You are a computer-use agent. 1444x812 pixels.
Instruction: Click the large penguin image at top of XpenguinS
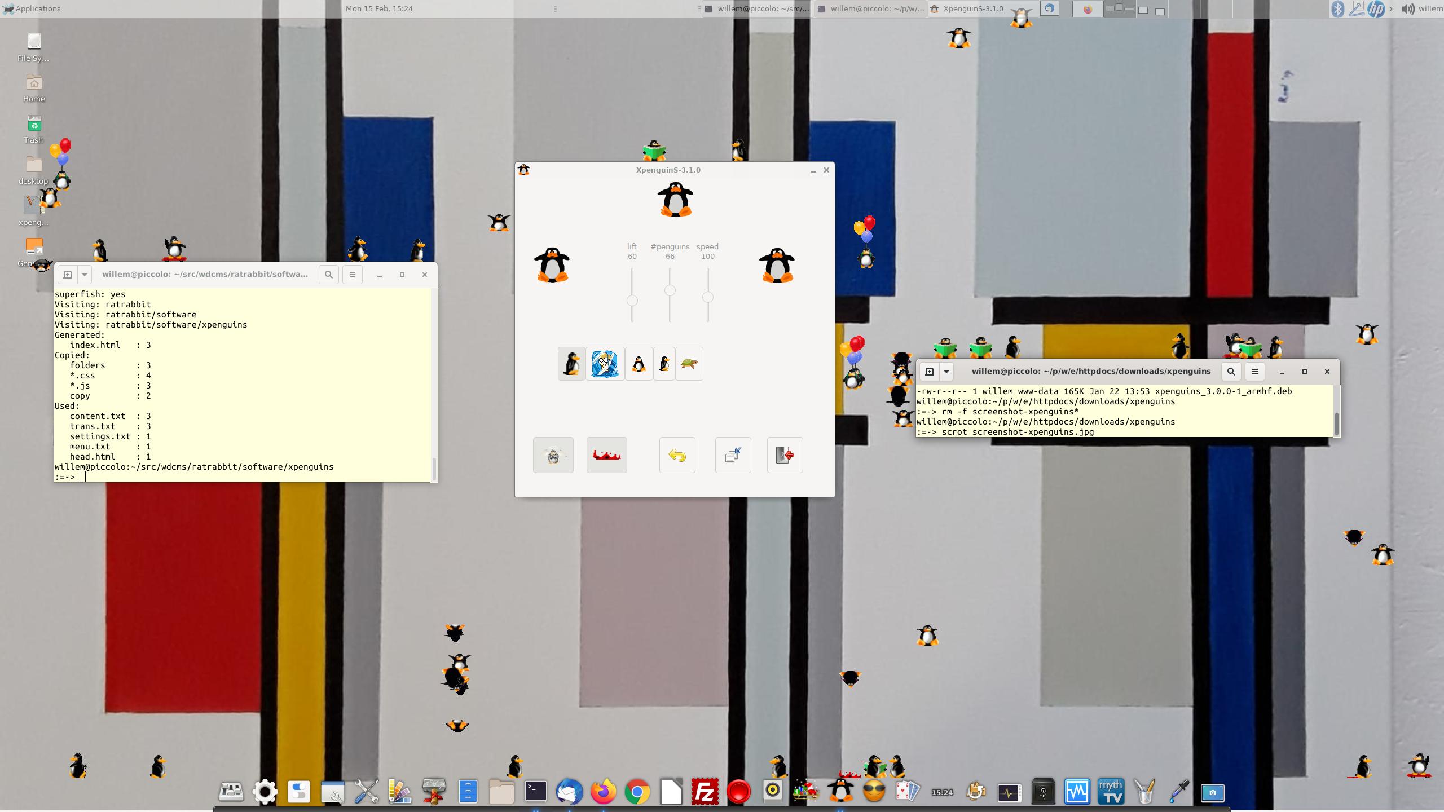click(675, 199)
